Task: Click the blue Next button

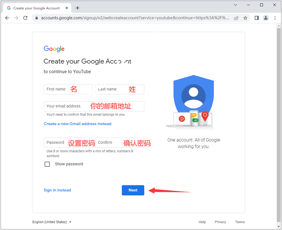Action: click(133, 190)
